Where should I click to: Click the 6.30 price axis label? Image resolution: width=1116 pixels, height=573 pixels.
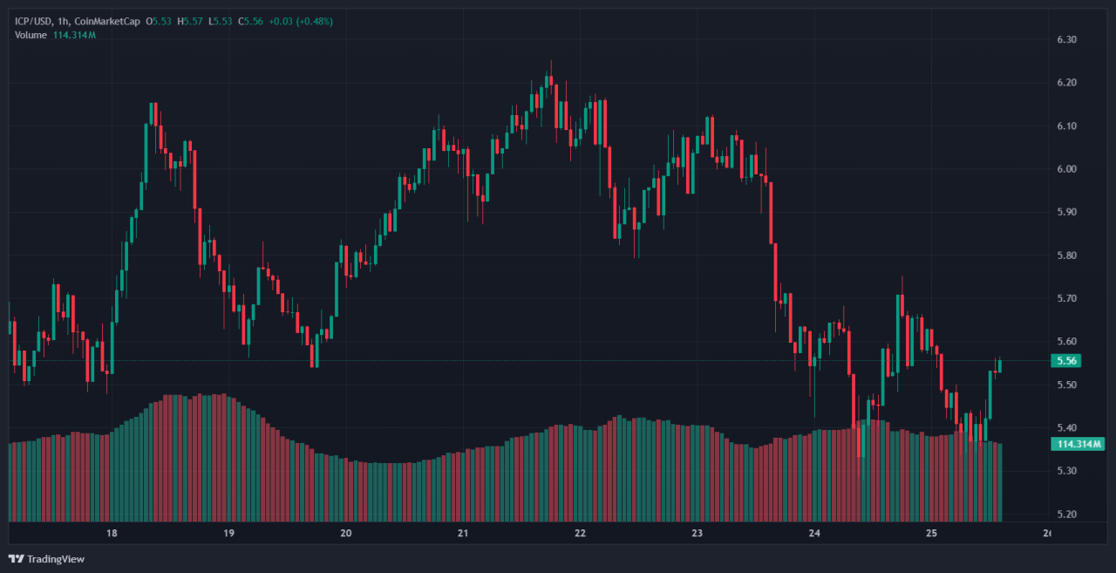point(1066,40)
